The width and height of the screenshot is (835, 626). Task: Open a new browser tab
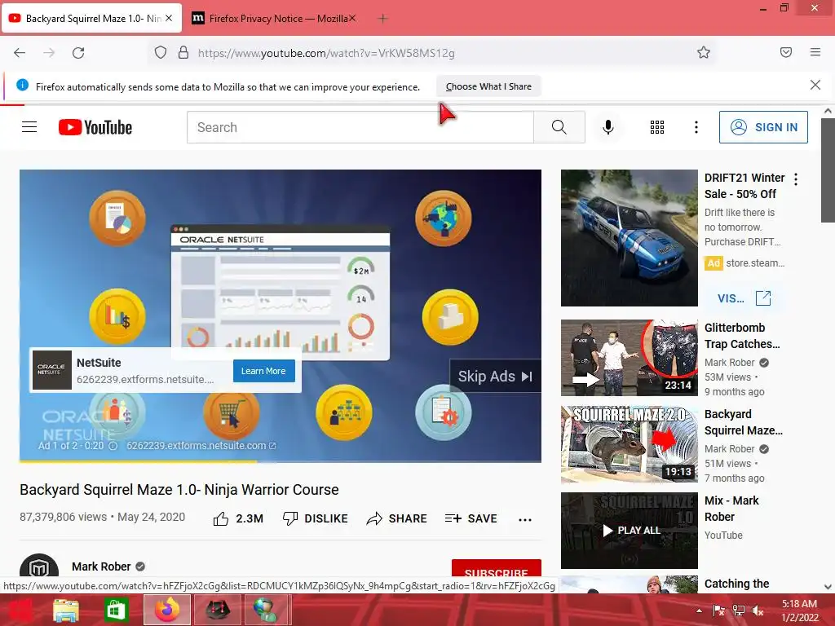point(382,19)
